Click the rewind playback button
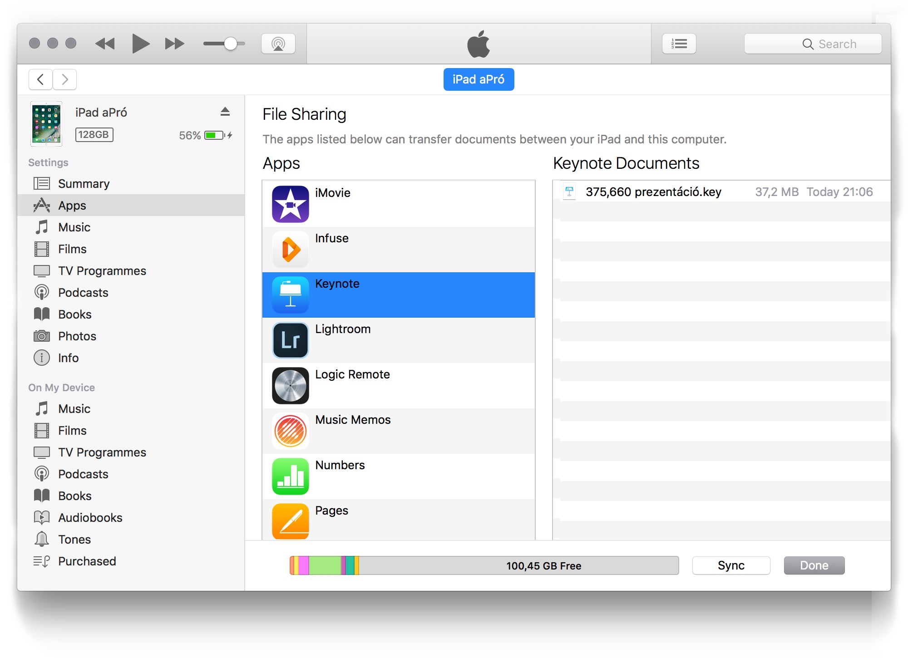Image resolution: width=908 pixels, height=658 pixels. click(x=105, y=44)
